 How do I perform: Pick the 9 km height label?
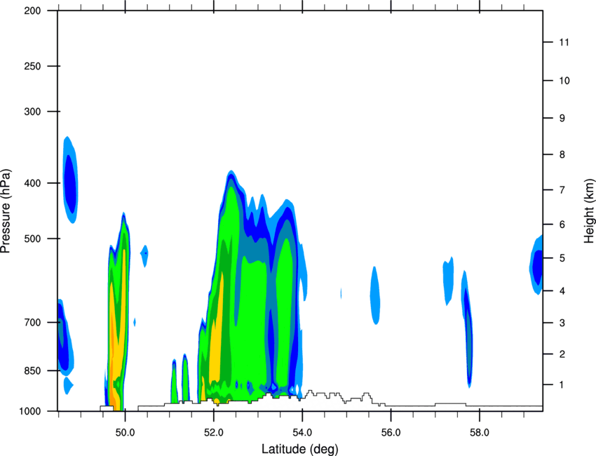pos(562,119)
